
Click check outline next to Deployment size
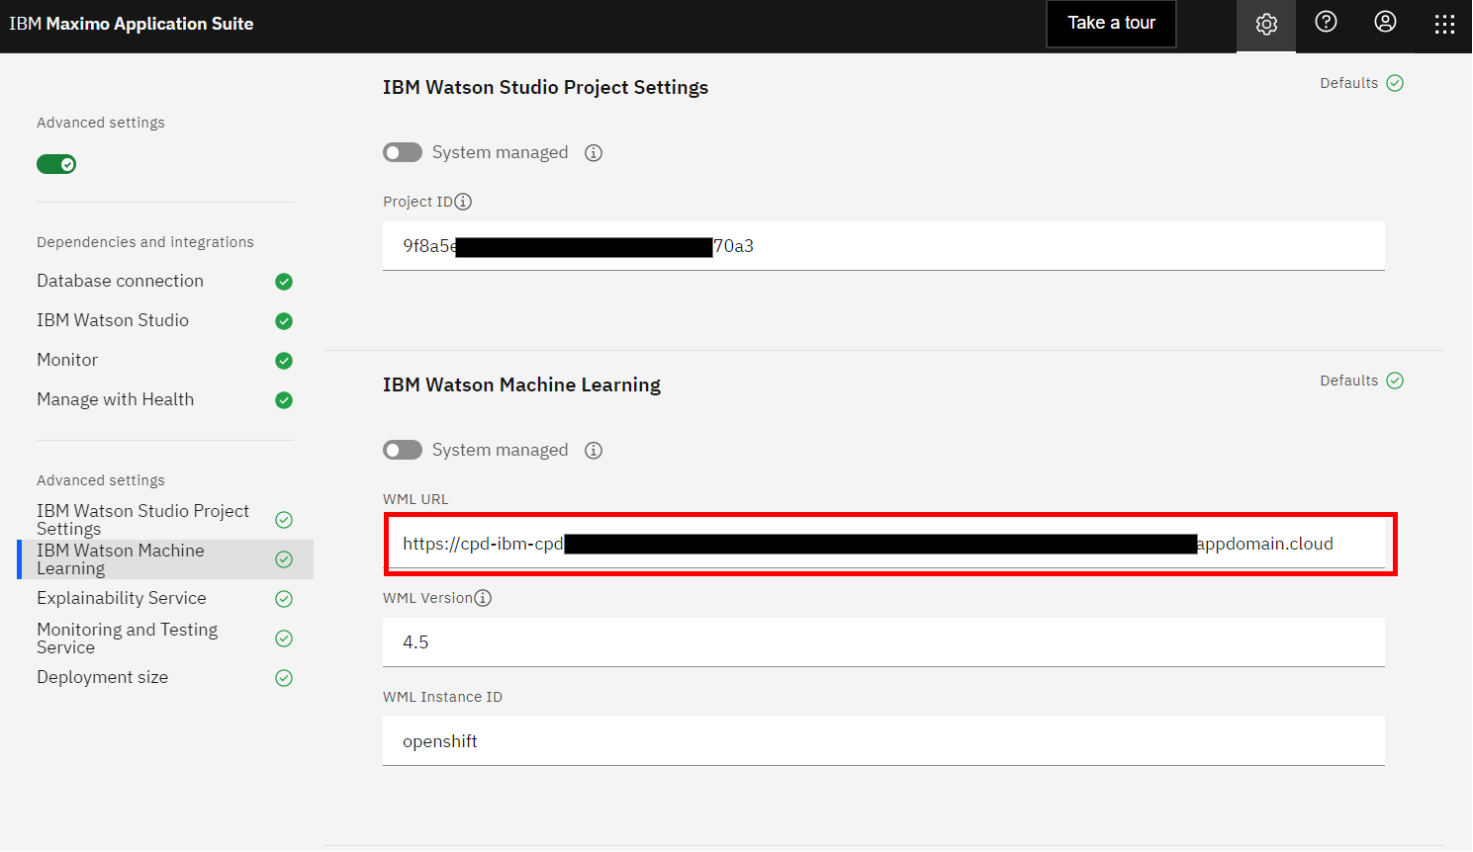pyautogui.click(x=284, y=678)
